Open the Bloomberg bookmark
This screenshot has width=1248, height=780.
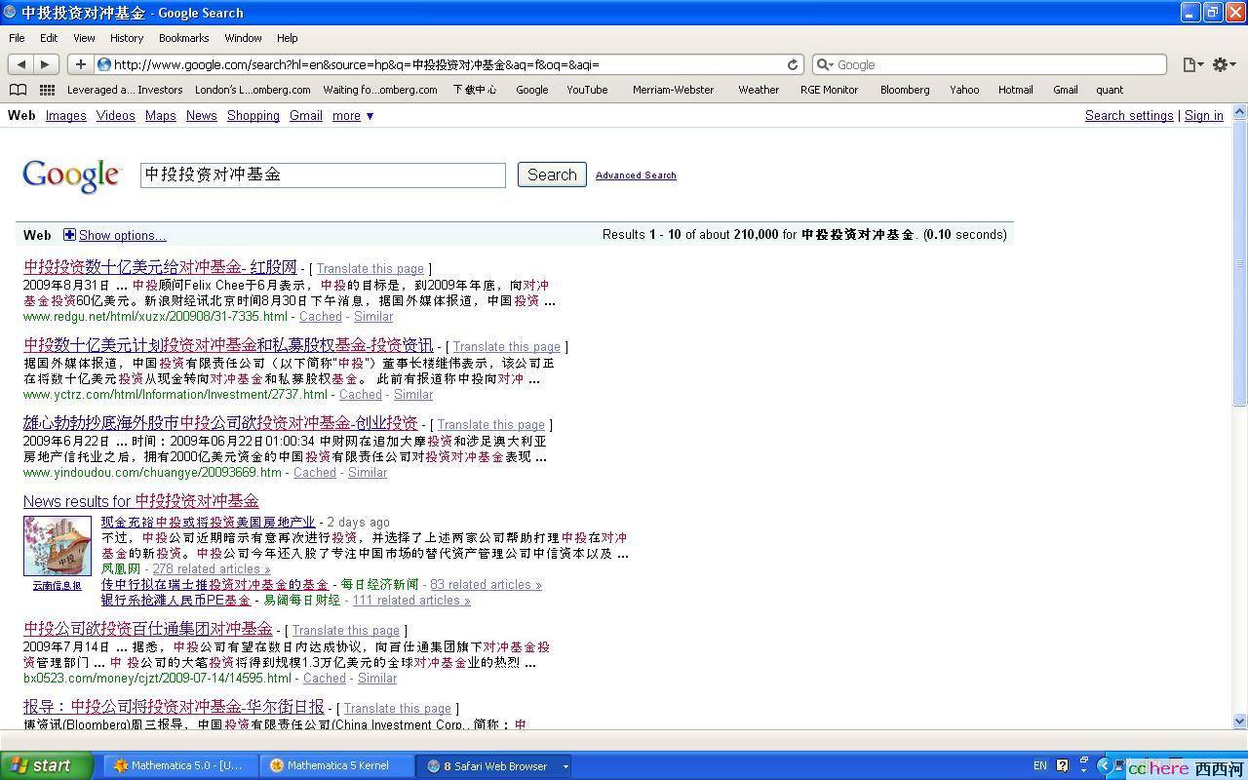[x=905, y=90]
